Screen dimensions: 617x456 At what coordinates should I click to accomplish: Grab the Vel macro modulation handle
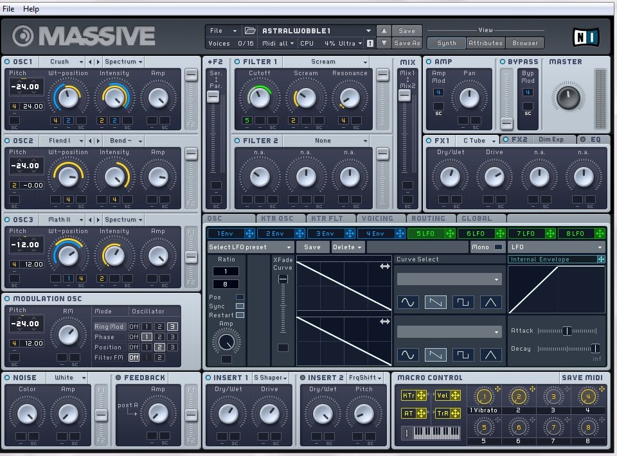coord(455,396)
